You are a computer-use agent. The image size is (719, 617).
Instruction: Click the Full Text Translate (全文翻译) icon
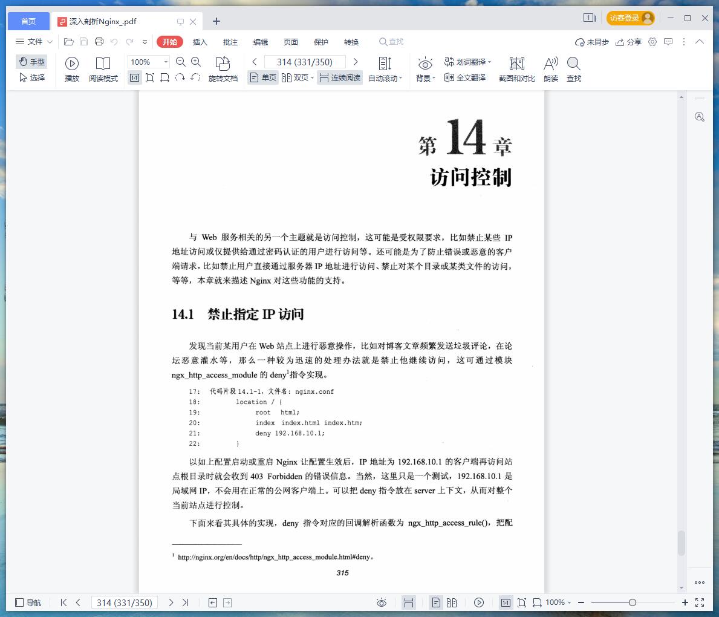pyautogui.click(x=465, y=78)
